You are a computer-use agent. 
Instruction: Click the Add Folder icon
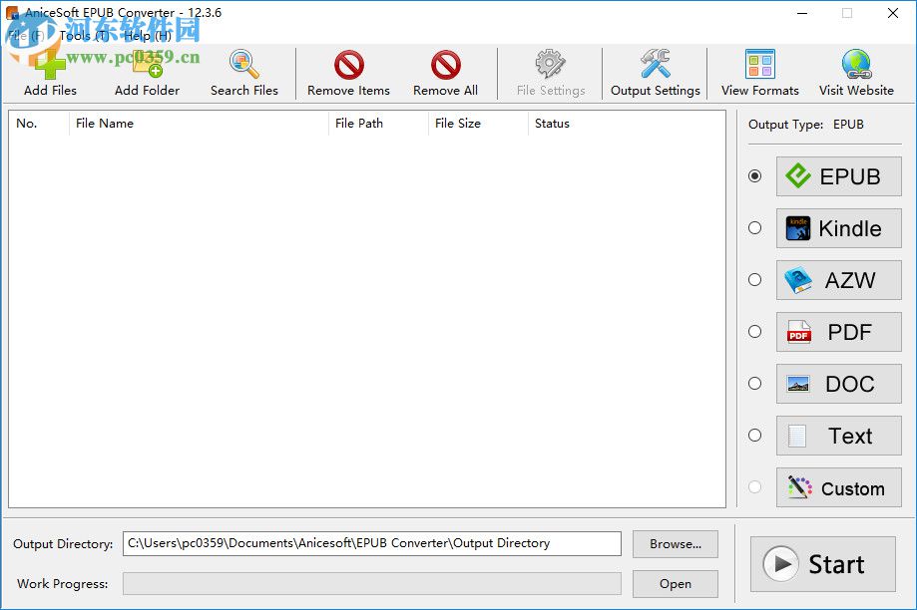click(146, 62)
